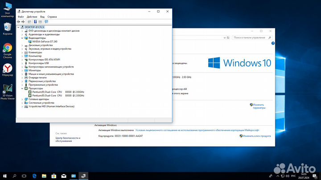321x180 pixels.
Task: Switch input language РУС indicator
Action: (293, 176)
